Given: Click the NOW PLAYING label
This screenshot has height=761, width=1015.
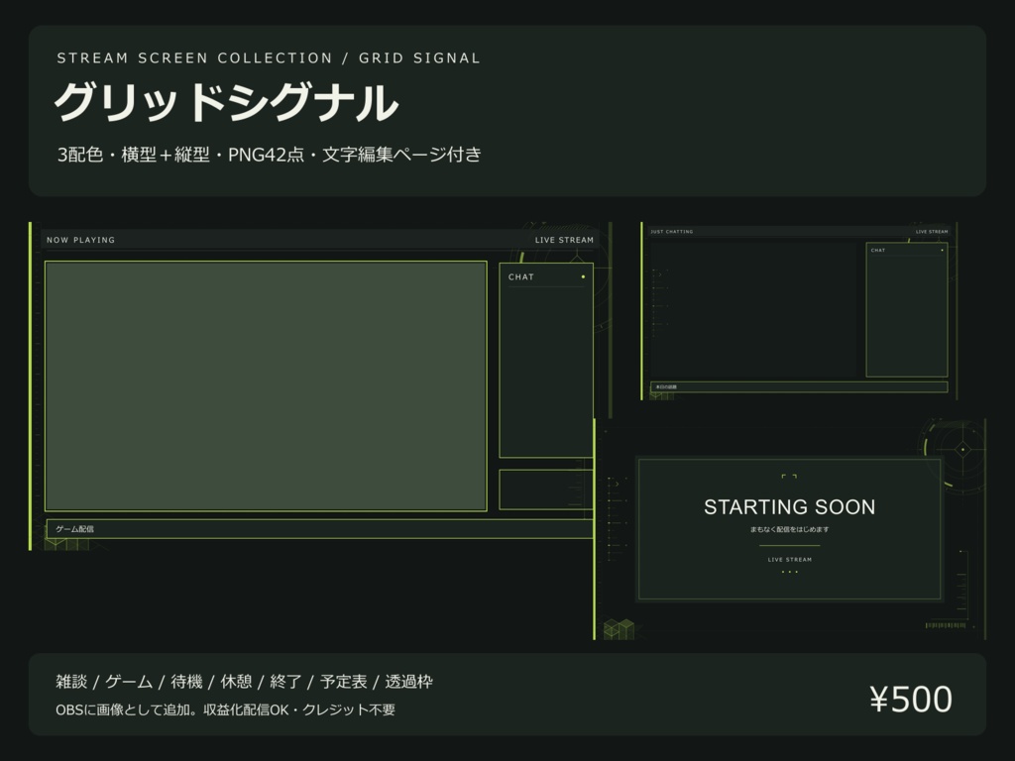Looking at the screenshot, I should tap(81, 240).
